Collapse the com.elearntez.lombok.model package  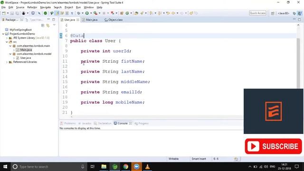(10, 54)
